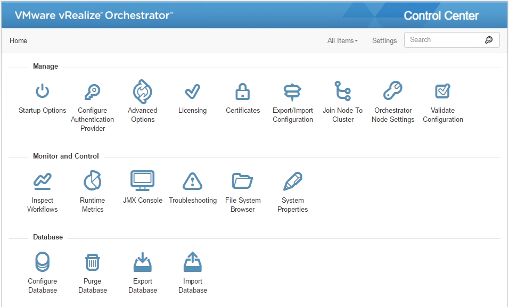Open the Inspect Workflows chart icon
The height and width of the screenshot is (307, 509).
(x=43, y=181)
